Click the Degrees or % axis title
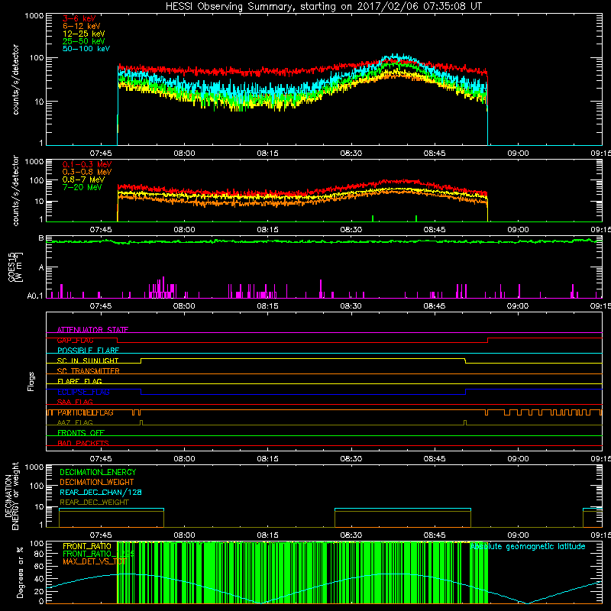This screenshot has height=611, width=611. tap(20, 572)
